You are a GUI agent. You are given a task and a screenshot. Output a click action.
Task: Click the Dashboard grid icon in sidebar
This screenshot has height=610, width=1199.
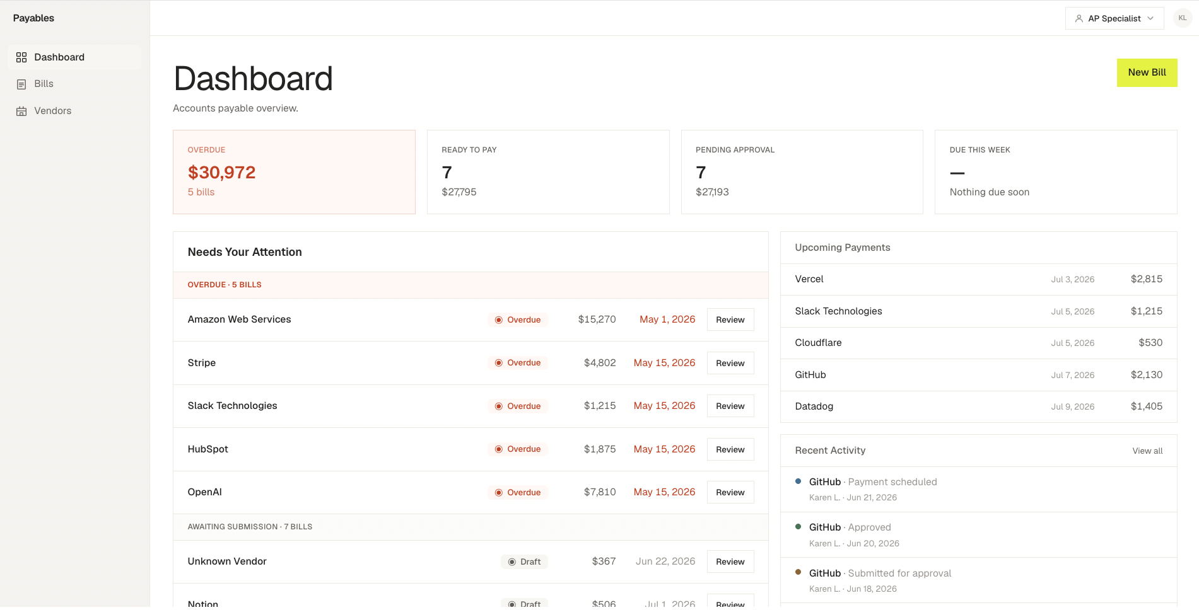tap(21, 57)
